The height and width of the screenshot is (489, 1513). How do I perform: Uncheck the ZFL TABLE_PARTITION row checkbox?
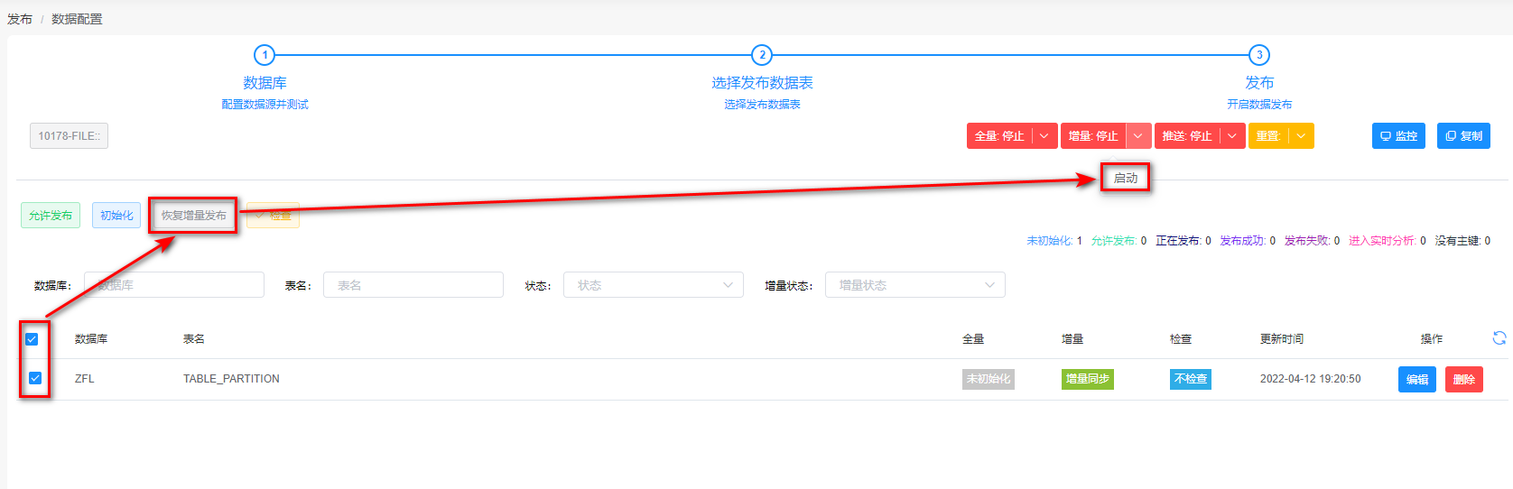point(35,378)
